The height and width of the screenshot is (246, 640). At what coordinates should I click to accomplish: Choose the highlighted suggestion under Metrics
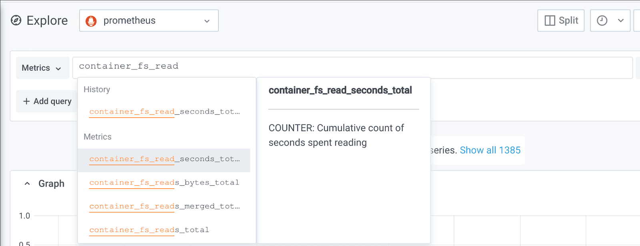(164, 159)
